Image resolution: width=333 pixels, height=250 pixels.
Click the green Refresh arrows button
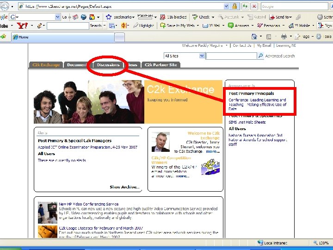click(x=245, y=6)
